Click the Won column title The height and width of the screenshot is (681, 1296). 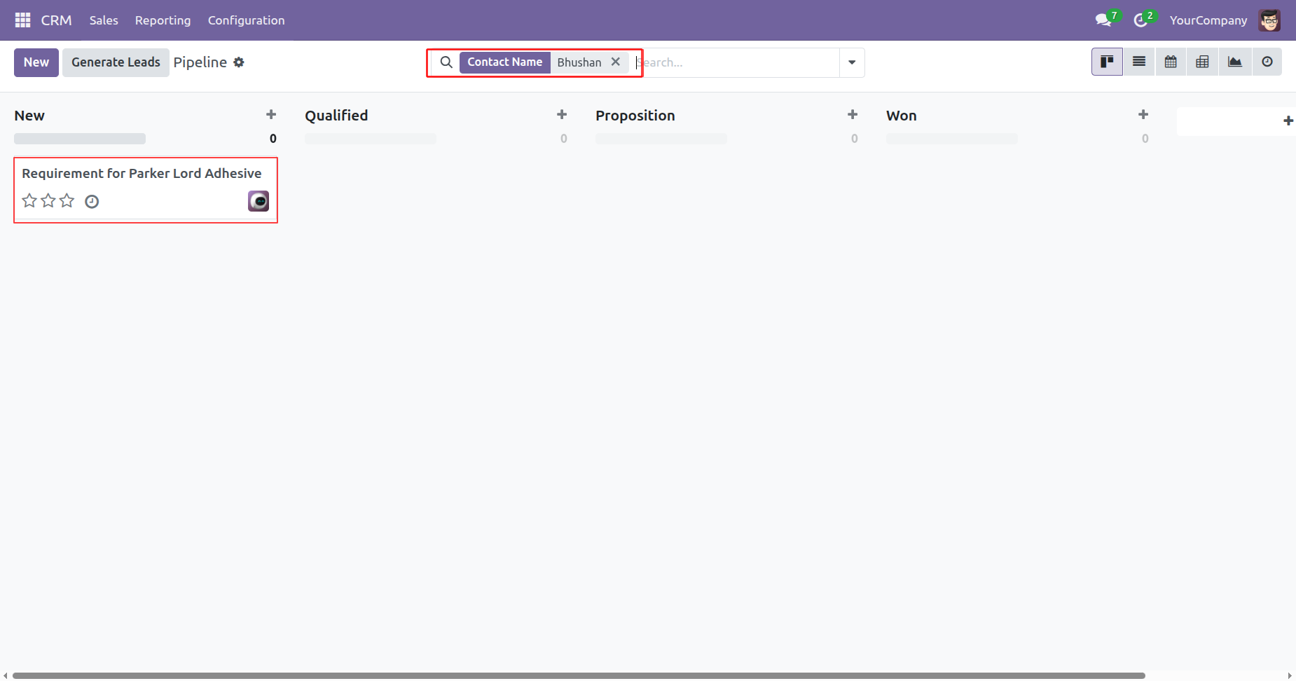(x=902, y=116)
